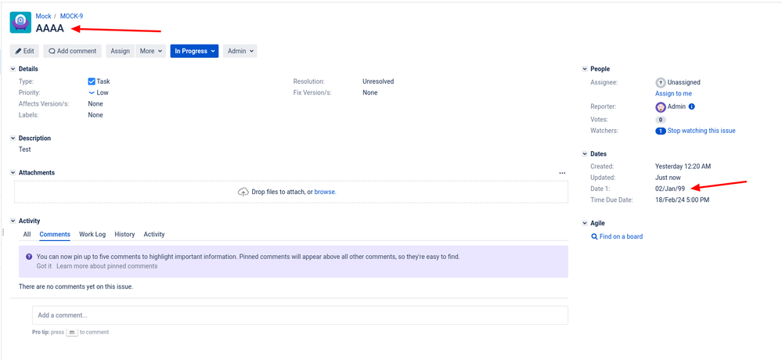This screenshot has height=360, width=782.
Task: Click the Task type icon
Action: click(x=92, y=81)
